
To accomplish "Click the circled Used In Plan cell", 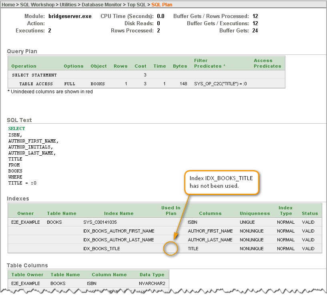I will [171, 249].
